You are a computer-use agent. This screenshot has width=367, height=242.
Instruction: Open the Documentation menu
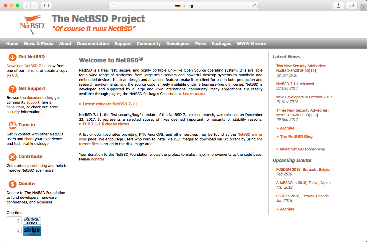[x=93, y=44]
